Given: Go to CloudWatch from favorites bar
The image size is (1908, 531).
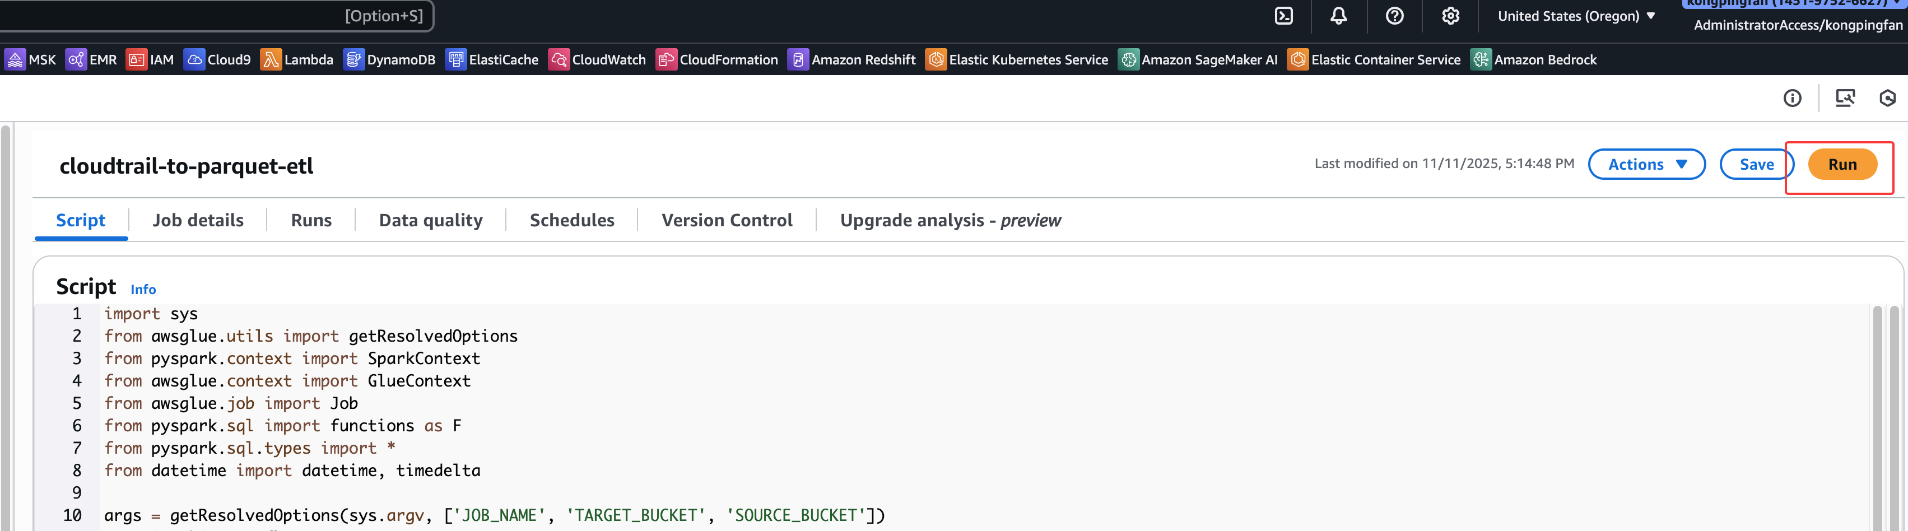Looking at the screenshot, I should coord(597,60).
